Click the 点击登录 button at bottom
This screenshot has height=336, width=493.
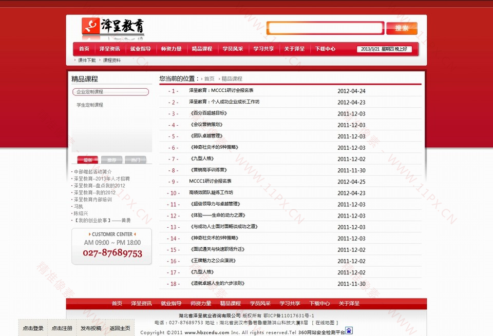(33, 328)
